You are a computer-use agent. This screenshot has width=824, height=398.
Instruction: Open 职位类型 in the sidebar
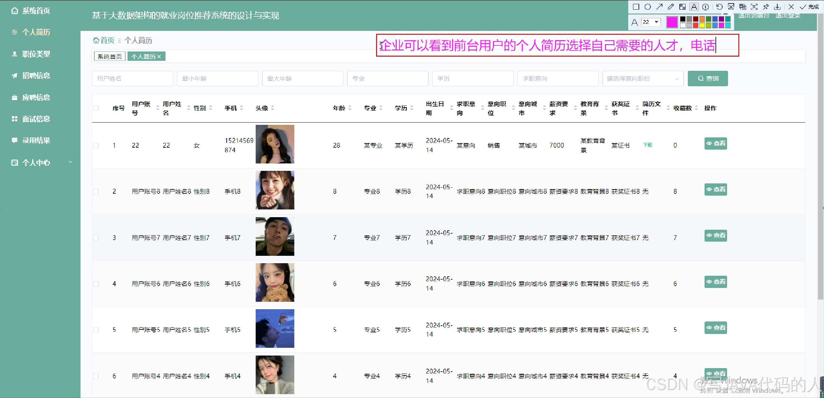click(x=36, y=54)
